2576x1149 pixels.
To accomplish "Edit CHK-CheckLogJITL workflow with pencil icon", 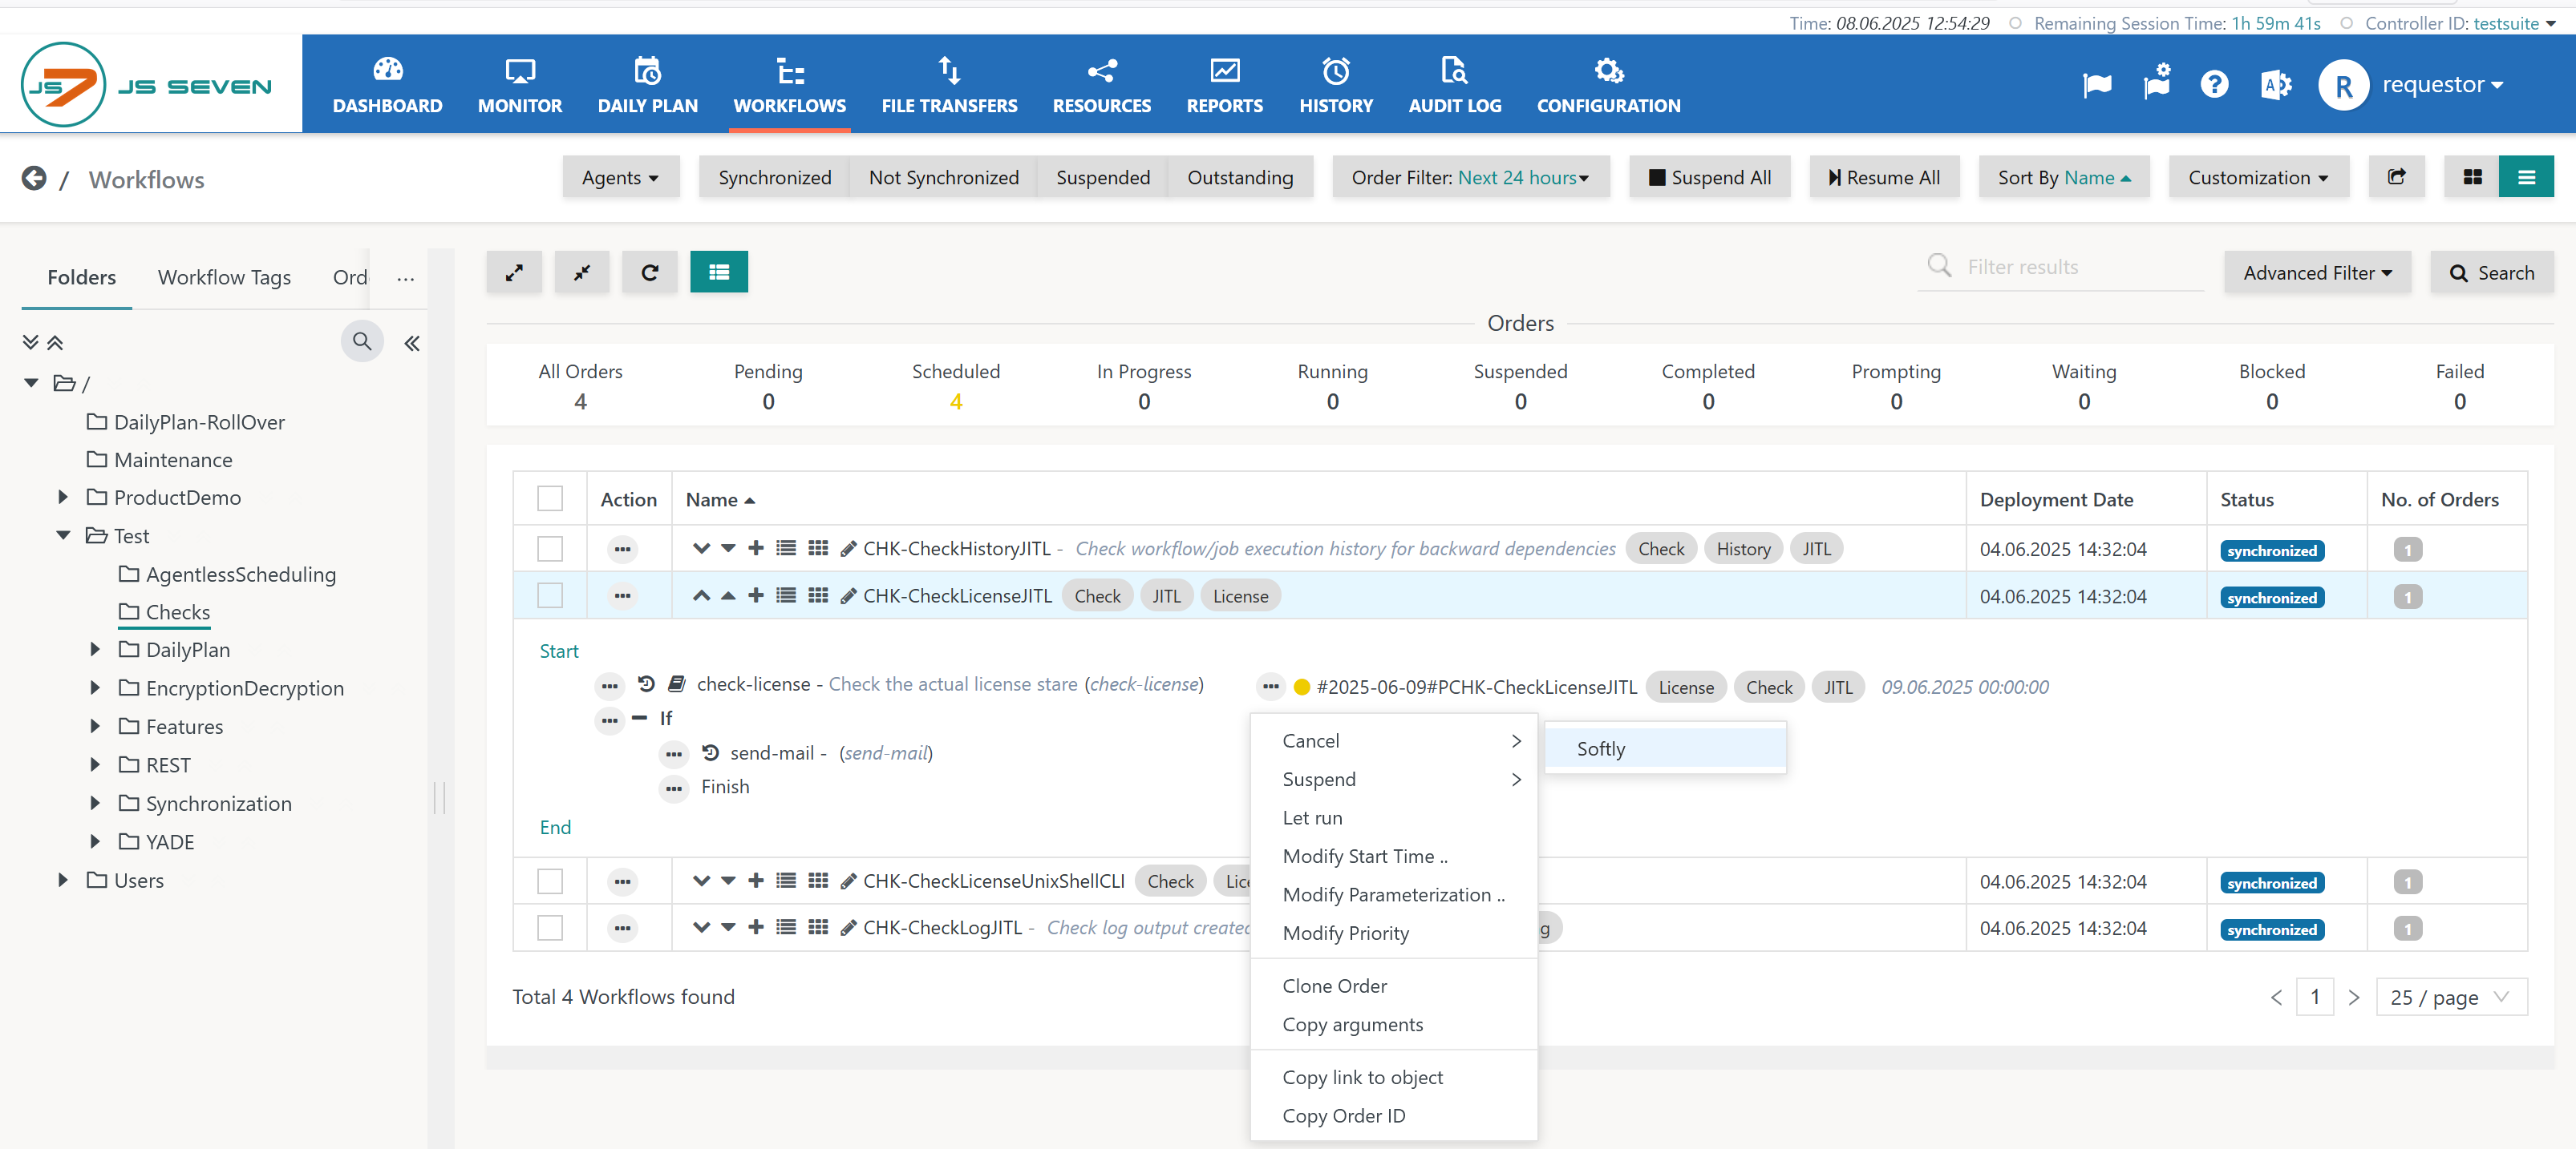I will tap(848, 928).
